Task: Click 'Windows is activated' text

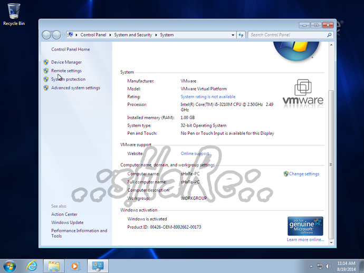Action: tap(147, 219)
